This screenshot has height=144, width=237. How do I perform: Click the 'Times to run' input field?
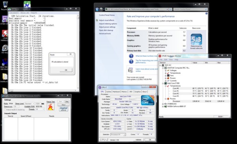[16, 107]
